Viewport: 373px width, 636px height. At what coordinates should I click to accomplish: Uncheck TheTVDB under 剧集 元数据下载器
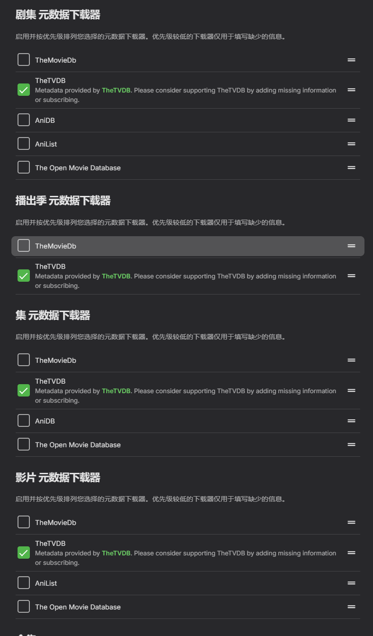pyautogui.click(x=24, y=90)
